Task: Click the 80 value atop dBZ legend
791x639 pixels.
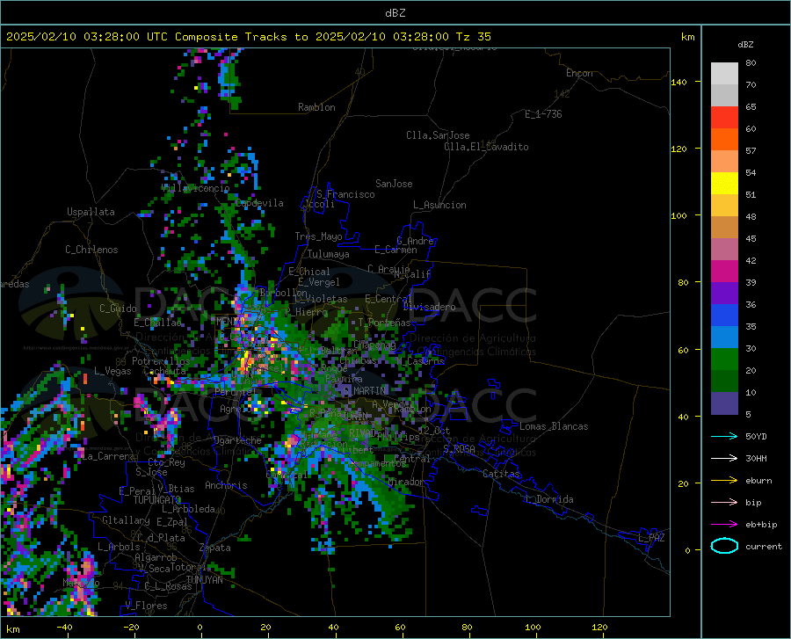Action: pyautogui.click(x=751, y=62)
